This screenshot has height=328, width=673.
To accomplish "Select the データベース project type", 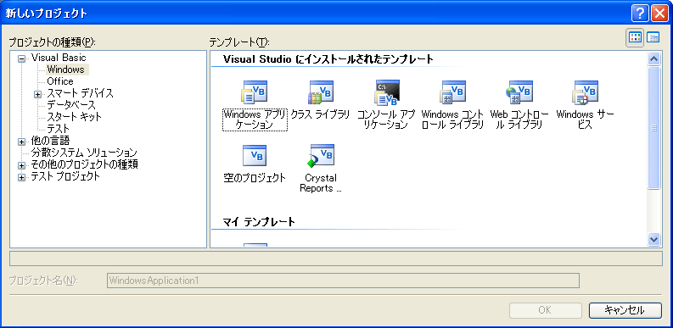I will click(71, 104).
